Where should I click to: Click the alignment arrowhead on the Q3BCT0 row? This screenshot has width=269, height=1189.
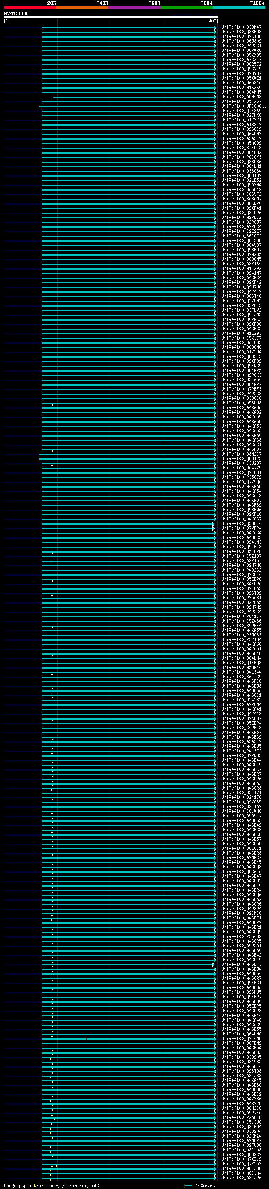coord(214,524)
